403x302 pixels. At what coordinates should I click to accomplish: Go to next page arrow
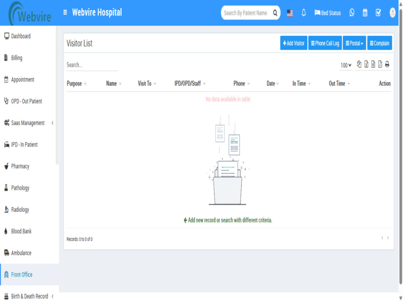388,238
